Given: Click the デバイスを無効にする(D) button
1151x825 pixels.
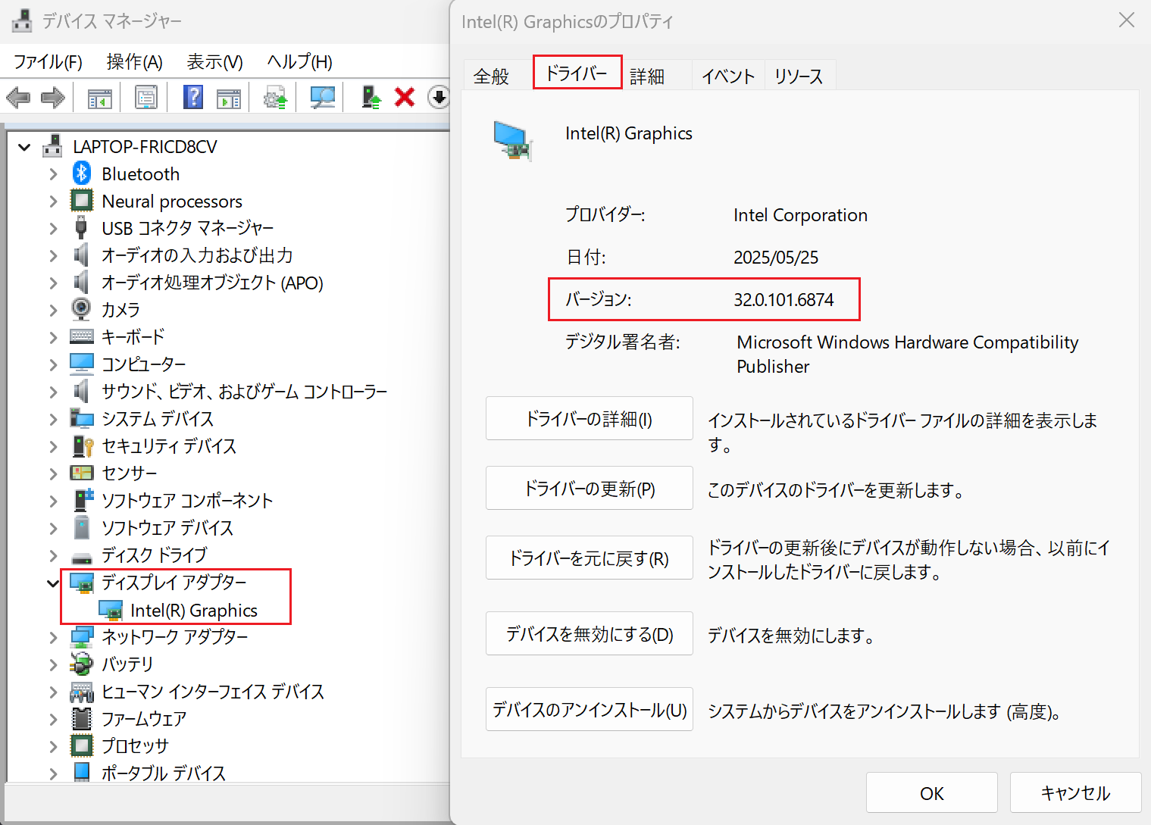Looking at the screenshot, I should [590, 633].
